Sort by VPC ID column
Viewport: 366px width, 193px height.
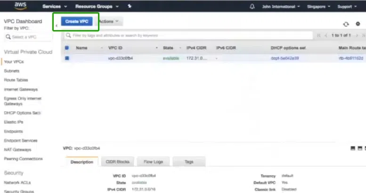pos(115,48)
